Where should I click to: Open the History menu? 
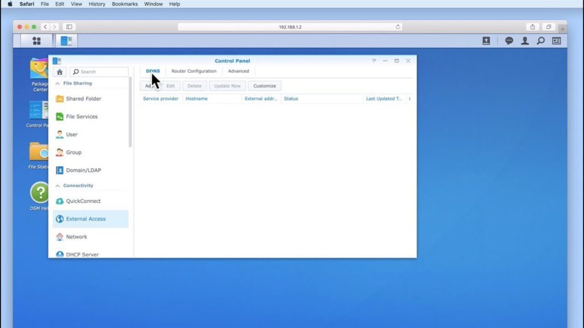click(x=97, y=4)
